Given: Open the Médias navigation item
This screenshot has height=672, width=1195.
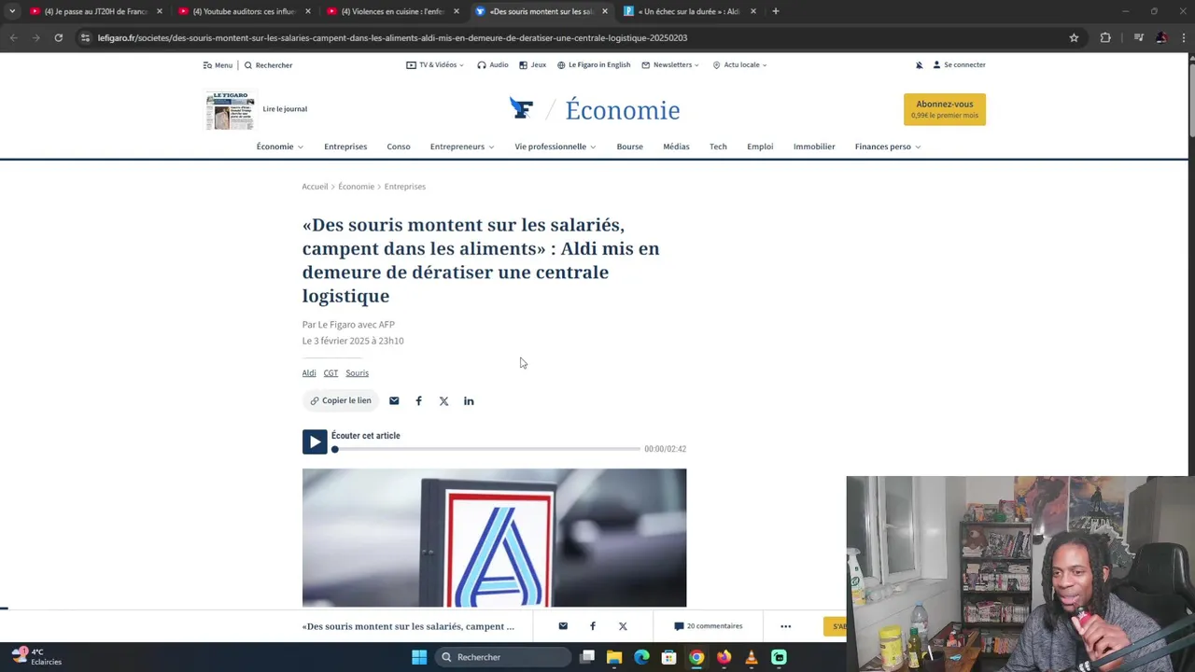Looking at the screenshot, I should click(x=676, y=147).
